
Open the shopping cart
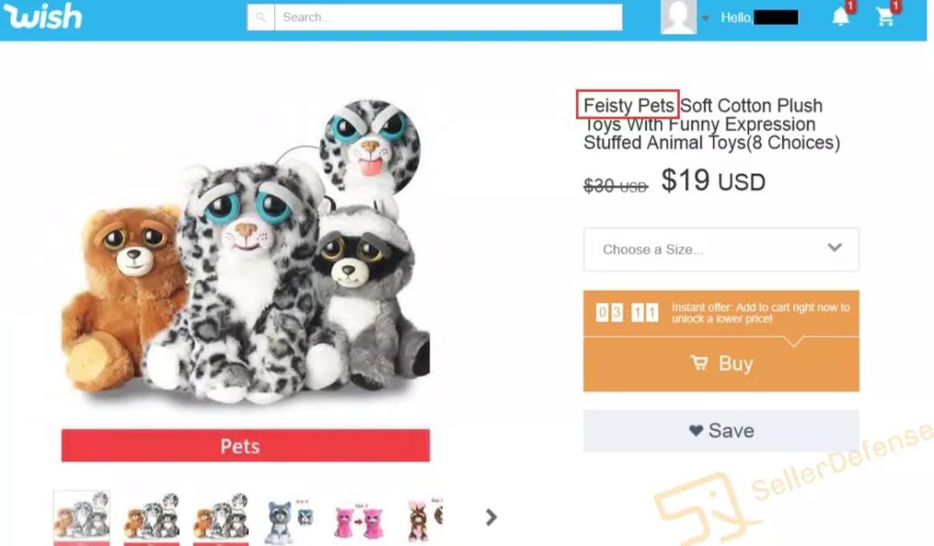click(x=886, y=16)
